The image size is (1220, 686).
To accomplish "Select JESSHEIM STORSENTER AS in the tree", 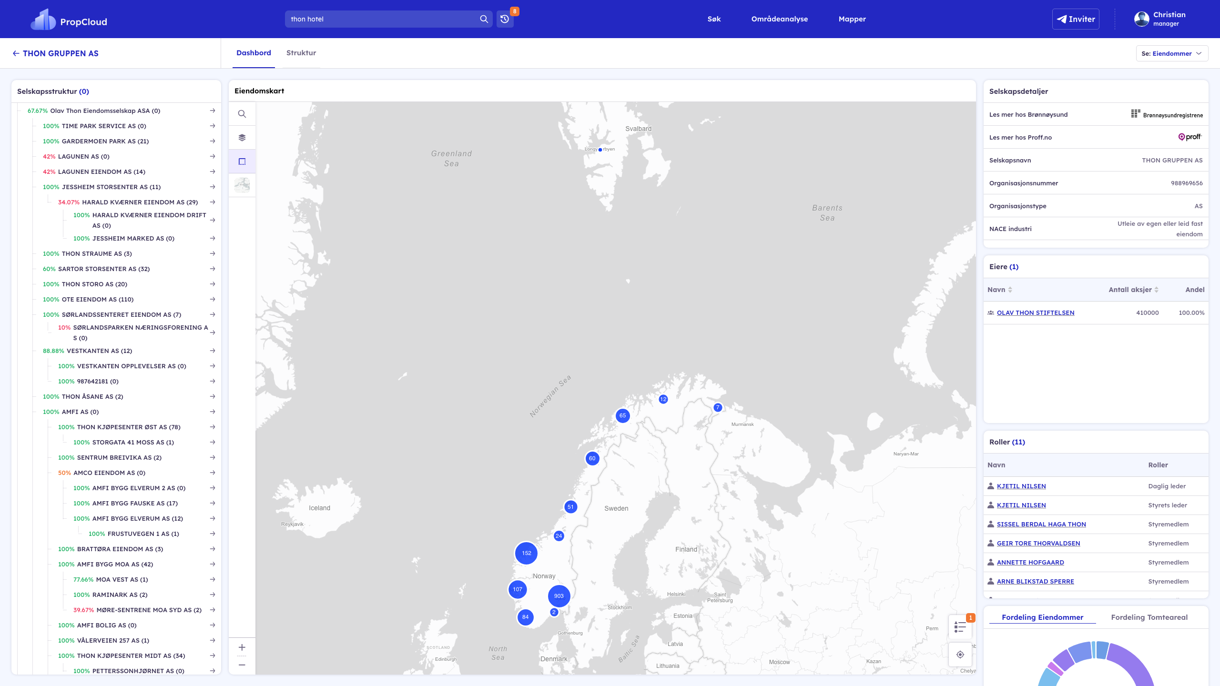I will tap(111, 187).
